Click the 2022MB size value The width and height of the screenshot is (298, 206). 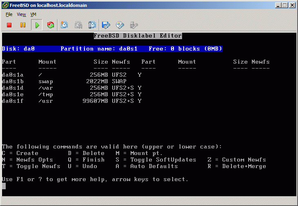pyautogui.click(x=97, y=81)
